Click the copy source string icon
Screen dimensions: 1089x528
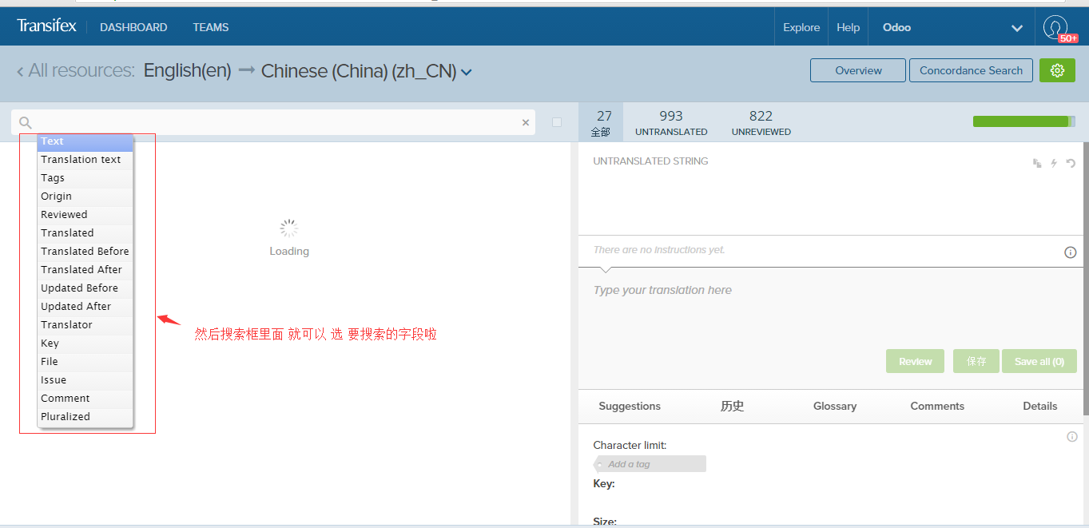pyautogui.click(x=1037, y=163)
